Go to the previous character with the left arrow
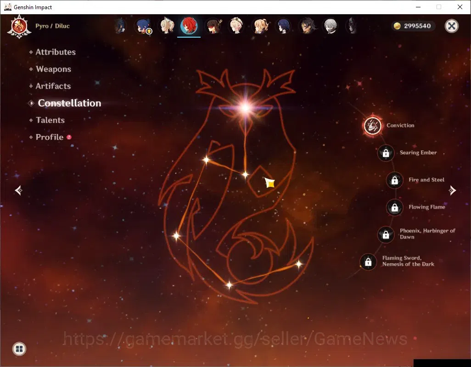The image size is (471, 367). click(x=18, y=190)
